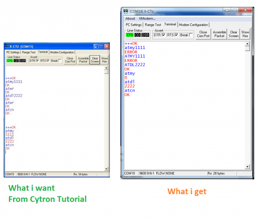Image resolution: width=259 pixels, height=219 pixels.
Task: Toggle DTR checkbox in COM19 window
Action: (163, 35)
